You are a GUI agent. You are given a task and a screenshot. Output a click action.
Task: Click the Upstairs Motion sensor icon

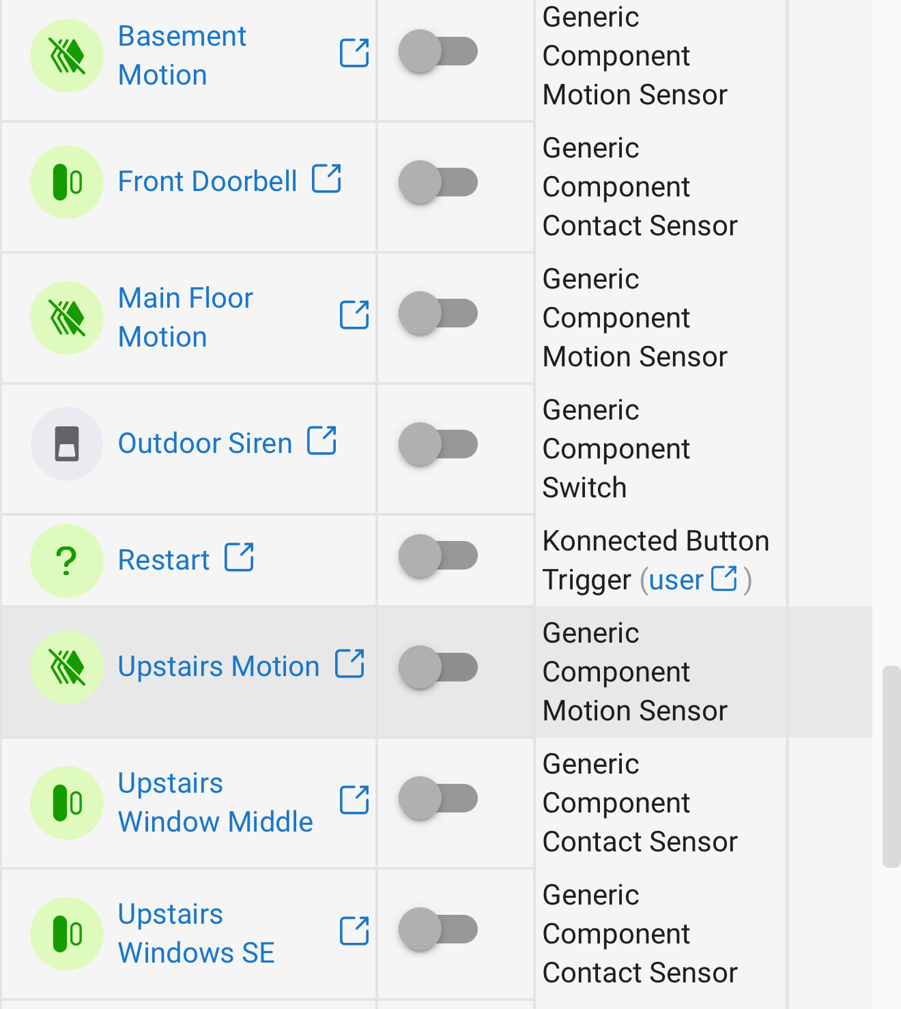(67, 667)
